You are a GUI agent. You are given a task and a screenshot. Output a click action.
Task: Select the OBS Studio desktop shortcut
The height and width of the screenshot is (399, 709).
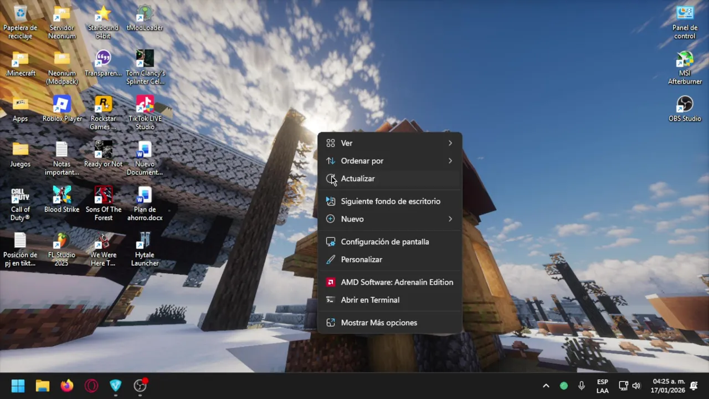[685, 109]
